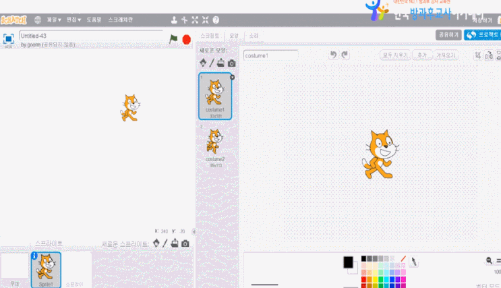
Task: Edit the costume name field costume1
Action: (270, 55)
